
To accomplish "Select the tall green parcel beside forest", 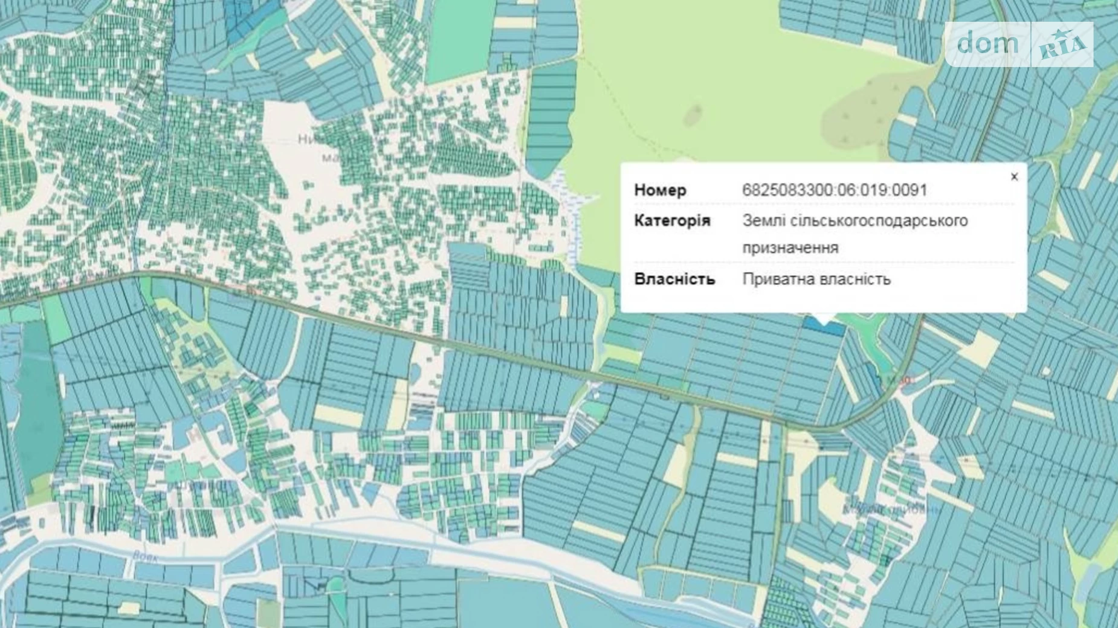I will (x=550, y=115).
